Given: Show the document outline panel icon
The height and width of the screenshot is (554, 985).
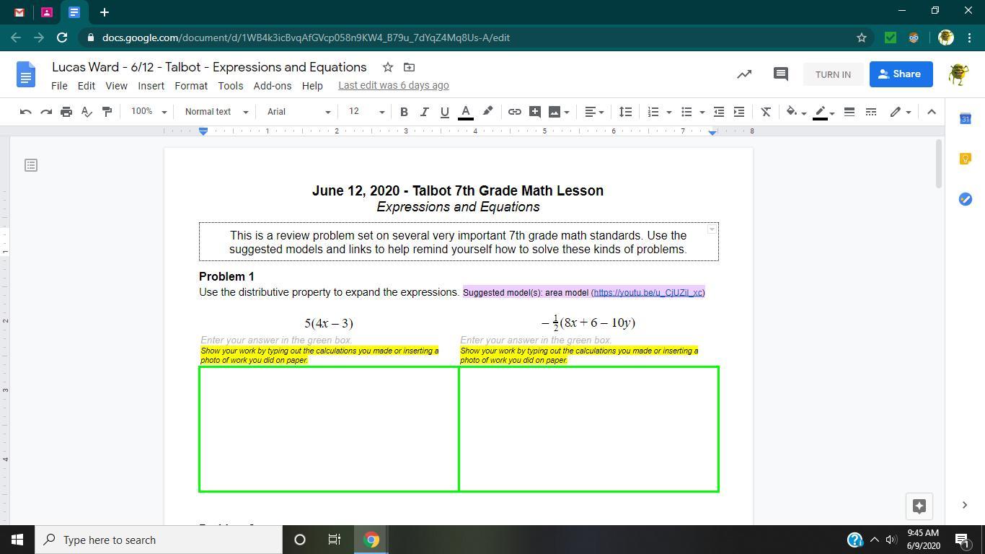Looking at the screenshot, I should pos(31,165).
